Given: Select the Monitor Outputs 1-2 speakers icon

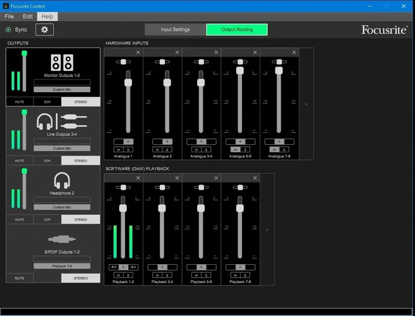Looking at the screenshot, I should tap(62, 63).
